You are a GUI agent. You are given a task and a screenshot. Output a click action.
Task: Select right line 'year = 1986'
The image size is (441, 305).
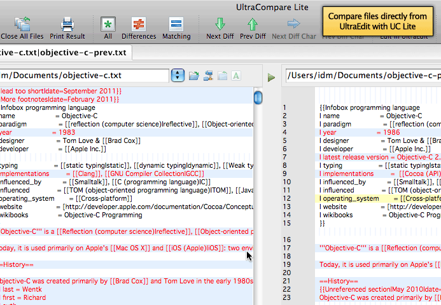(378, 133)
